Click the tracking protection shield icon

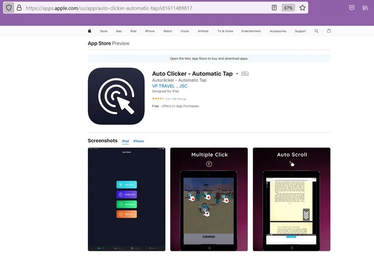pyautogui.click(x=9, y=8)
